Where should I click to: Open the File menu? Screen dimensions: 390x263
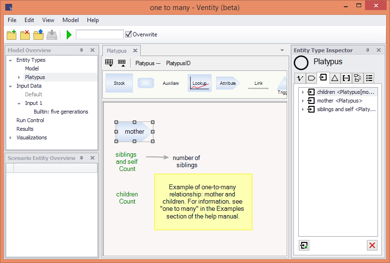[12, 20]
